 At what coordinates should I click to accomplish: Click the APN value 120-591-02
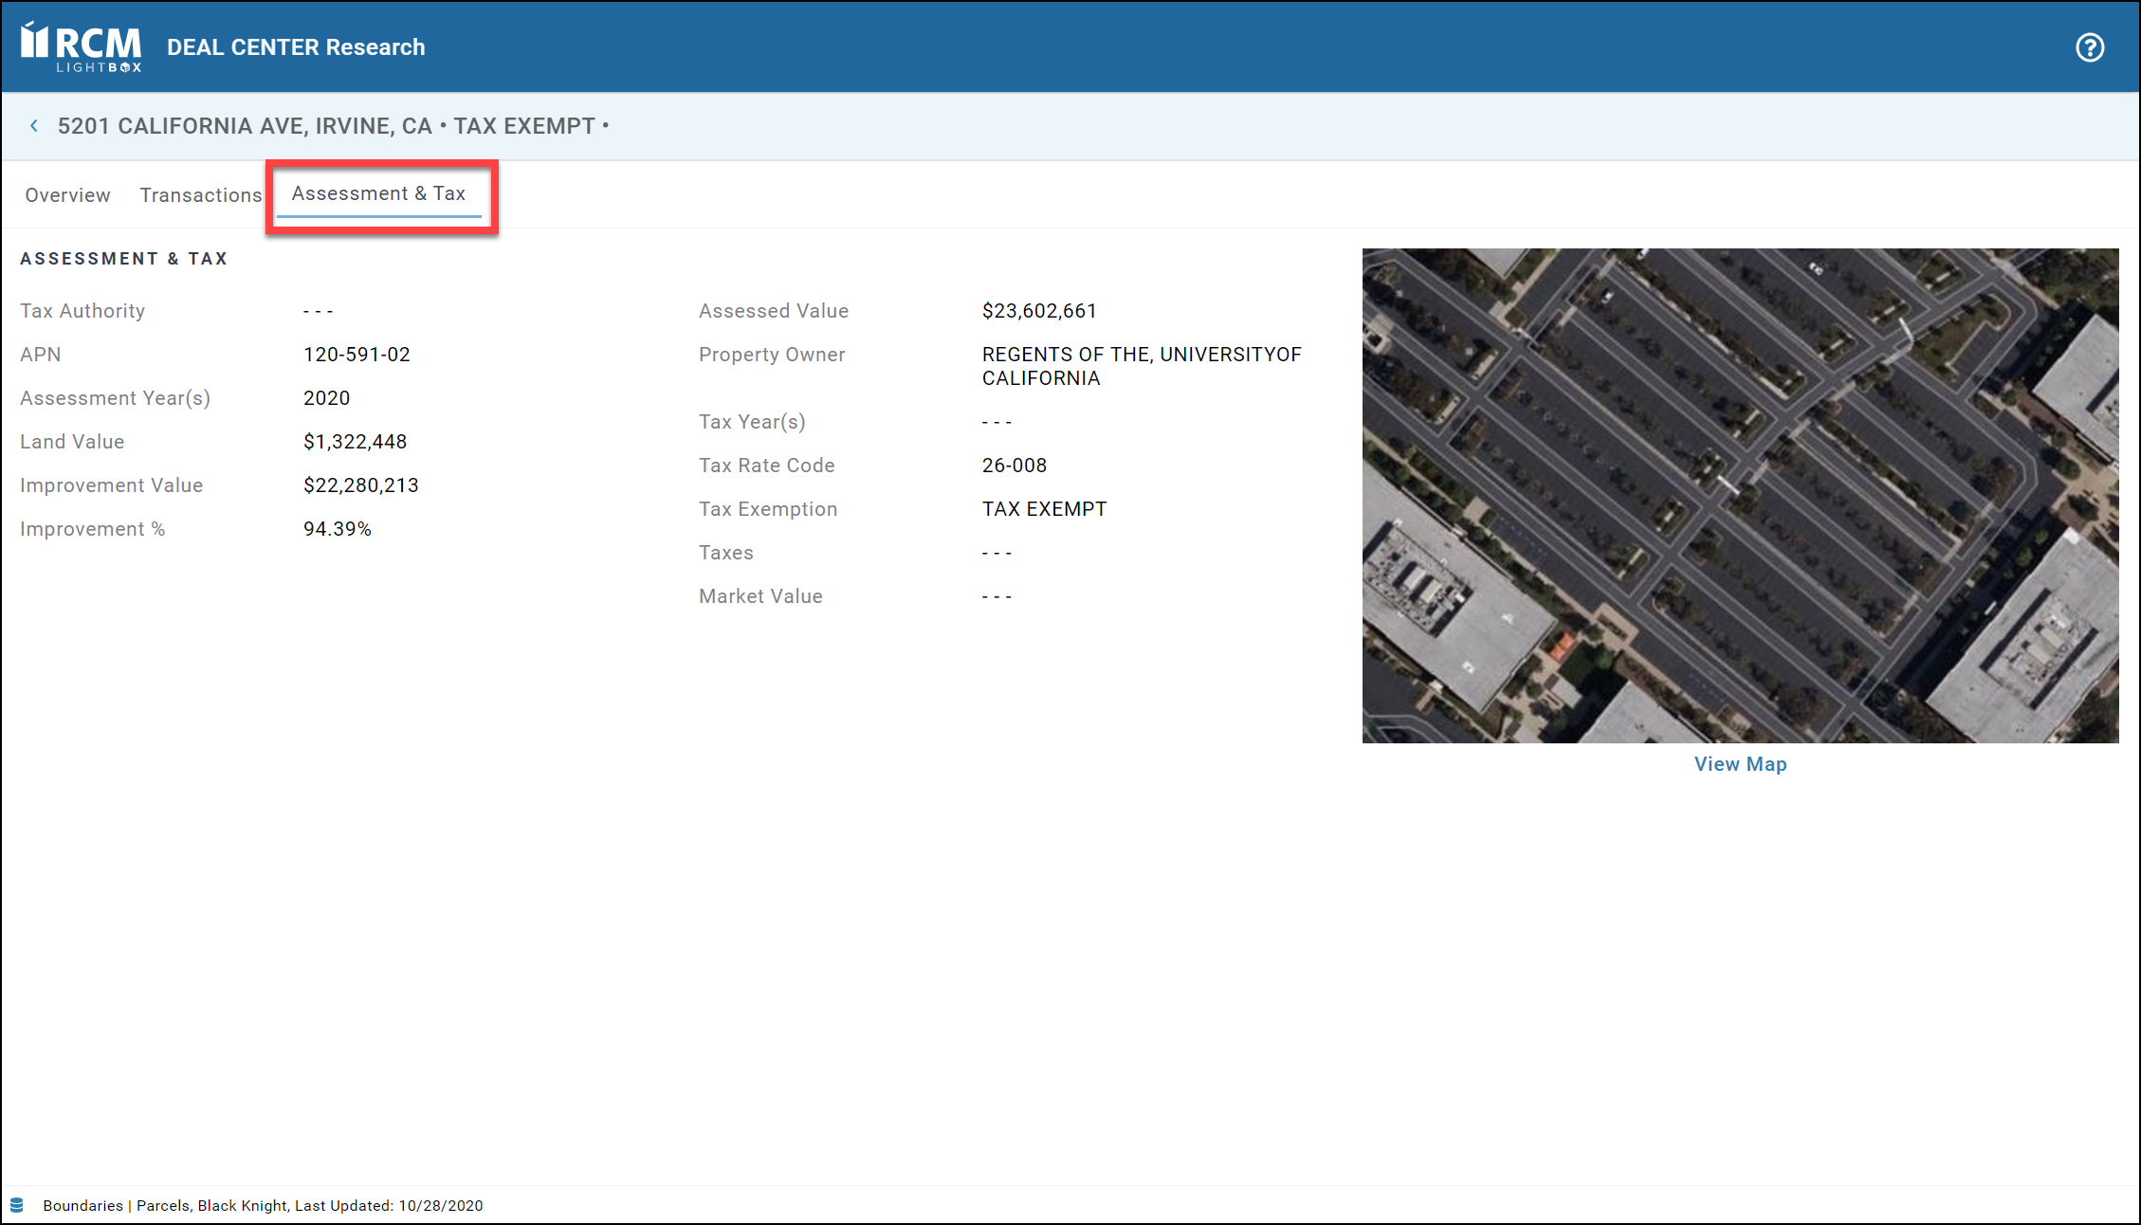click(x=357, y=355)
